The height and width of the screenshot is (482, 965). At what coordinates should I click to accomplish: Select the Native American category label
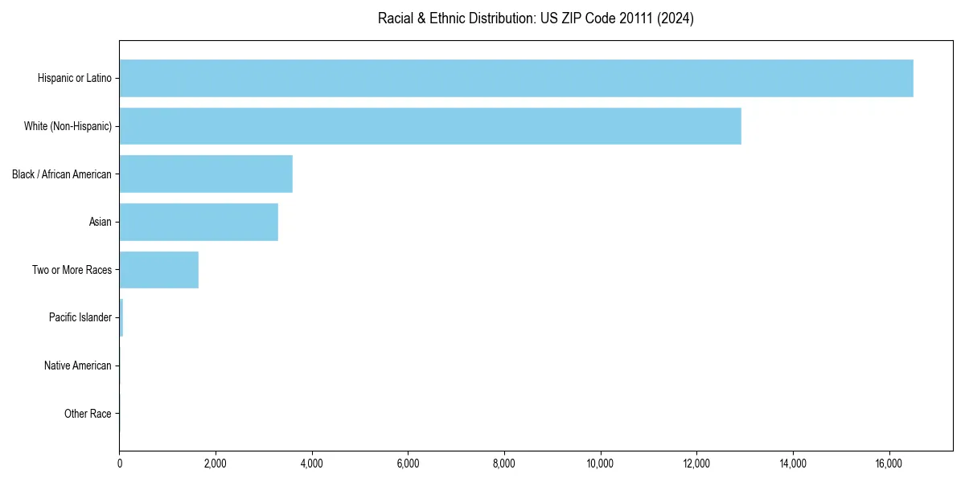coord(78,366)
